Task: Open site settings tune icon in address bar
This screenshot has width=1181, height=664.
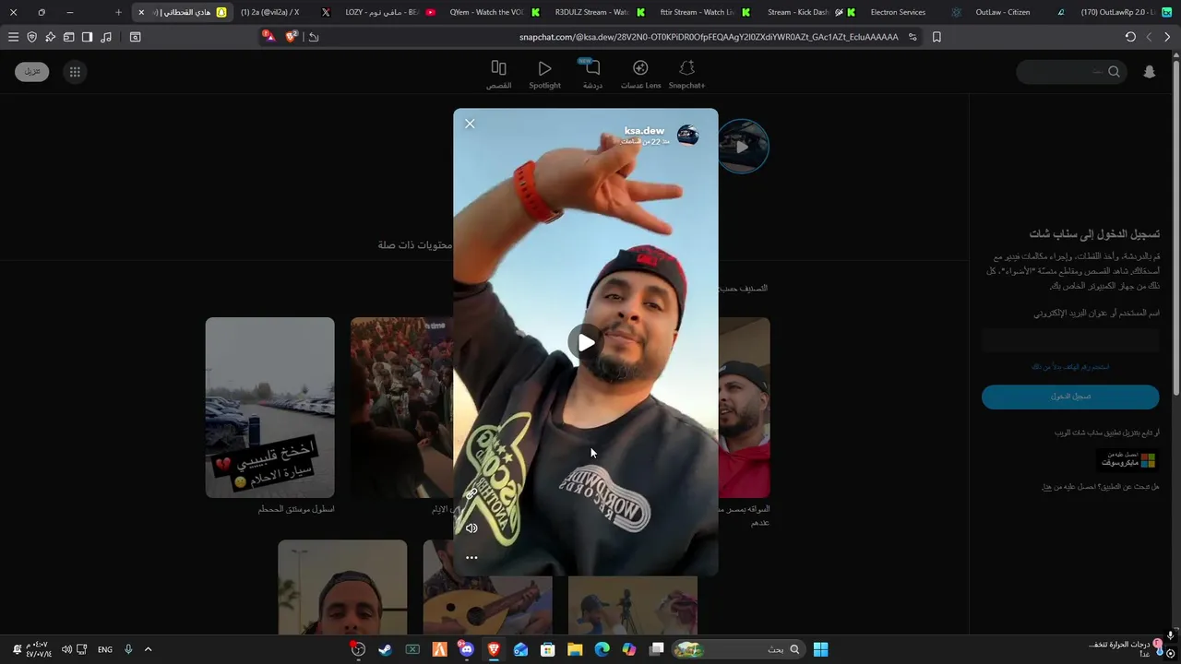Action: click(913, 37)
